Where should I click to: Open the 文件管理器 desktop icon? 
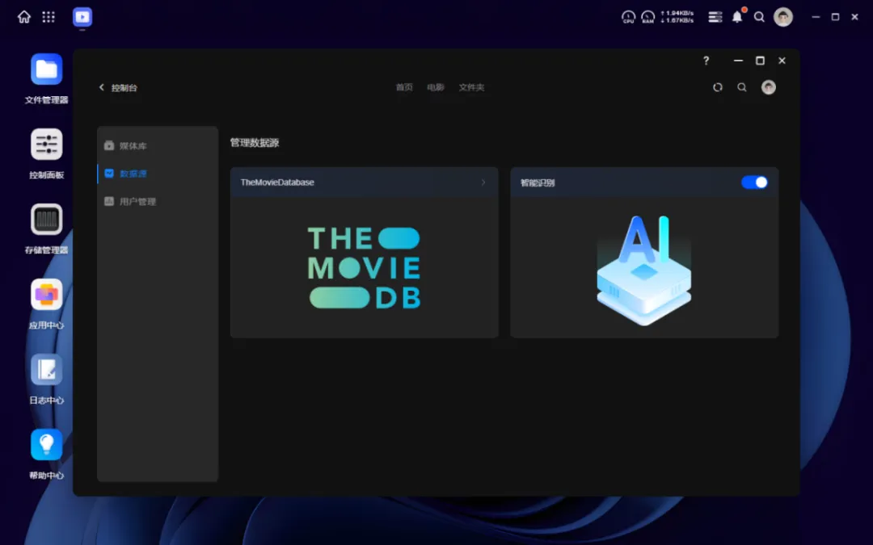click(47, 70)
